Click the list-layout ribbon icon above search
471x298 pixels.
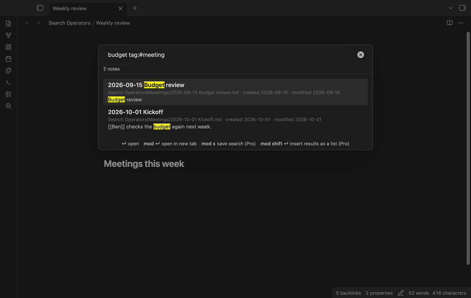pos(8,94)
